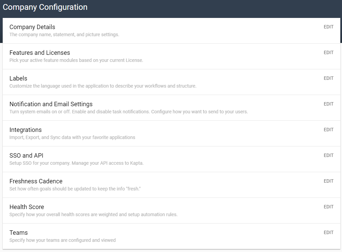Select the Features and Licenses heading
Screen dimensions: 342x252
click(x=40, y=53)
